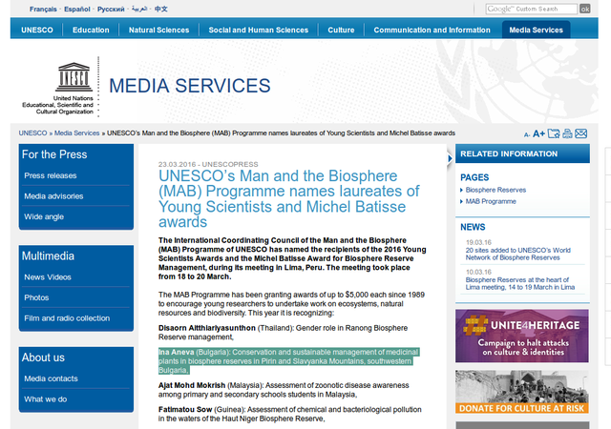Screen dimensions: 611x429
Task: Click the article headline about MAB awards
Action: (x=288, y=199)
